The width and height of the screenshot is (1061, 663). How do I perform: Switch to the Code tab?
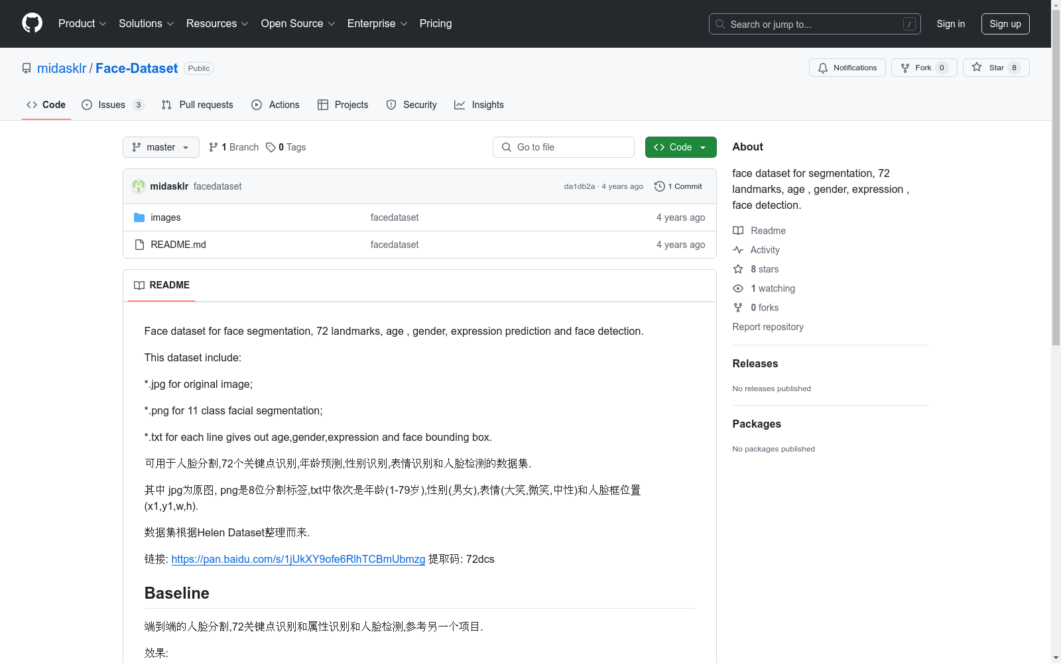[46, 105]
